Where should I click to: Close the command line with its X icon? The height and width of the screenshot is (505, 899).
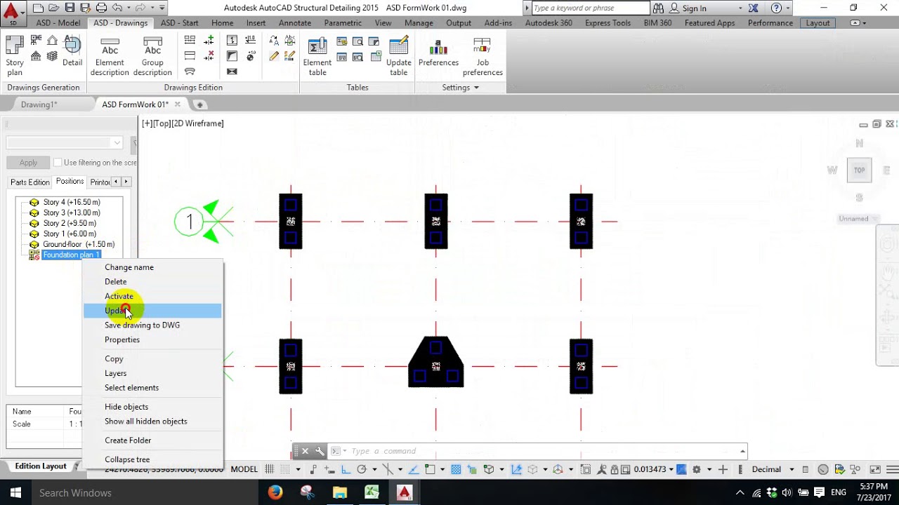pyautogui.click(x=305, y=451)
